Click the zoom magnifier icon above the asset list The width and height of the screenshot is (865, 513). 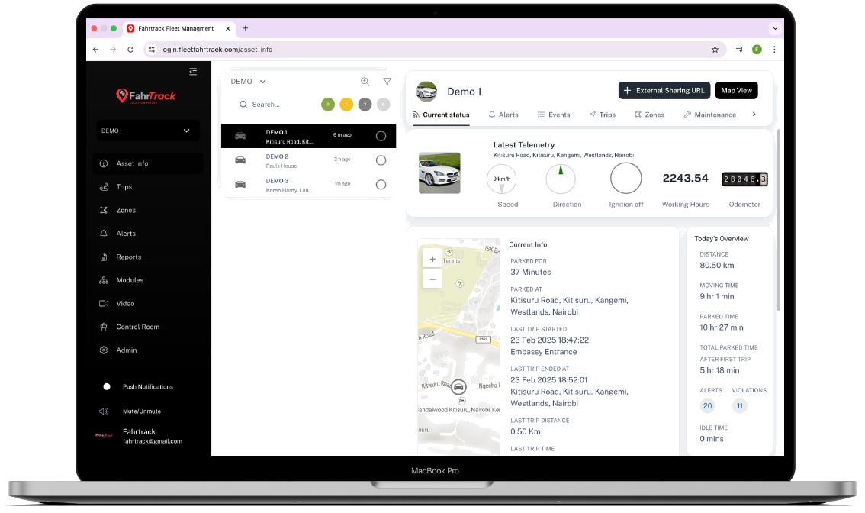[x=365, y=81]
